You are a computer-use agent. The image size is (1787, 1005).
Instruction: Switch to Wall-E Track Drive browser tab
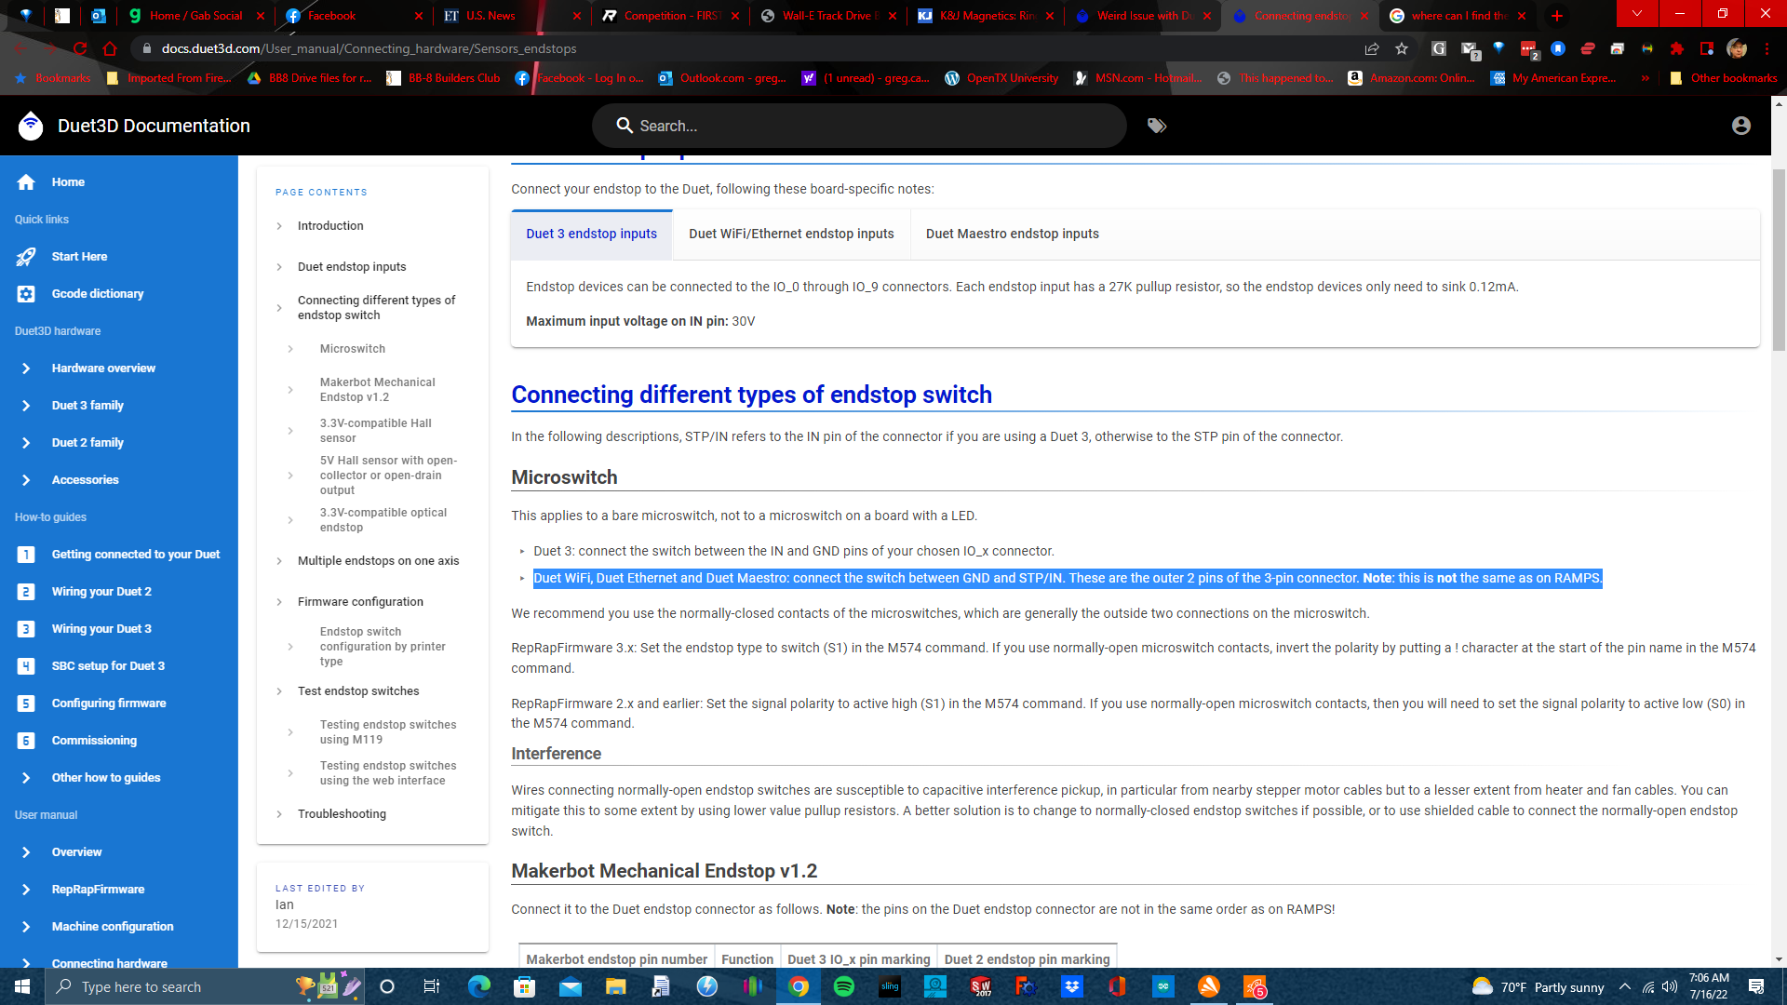coord(828,16)
